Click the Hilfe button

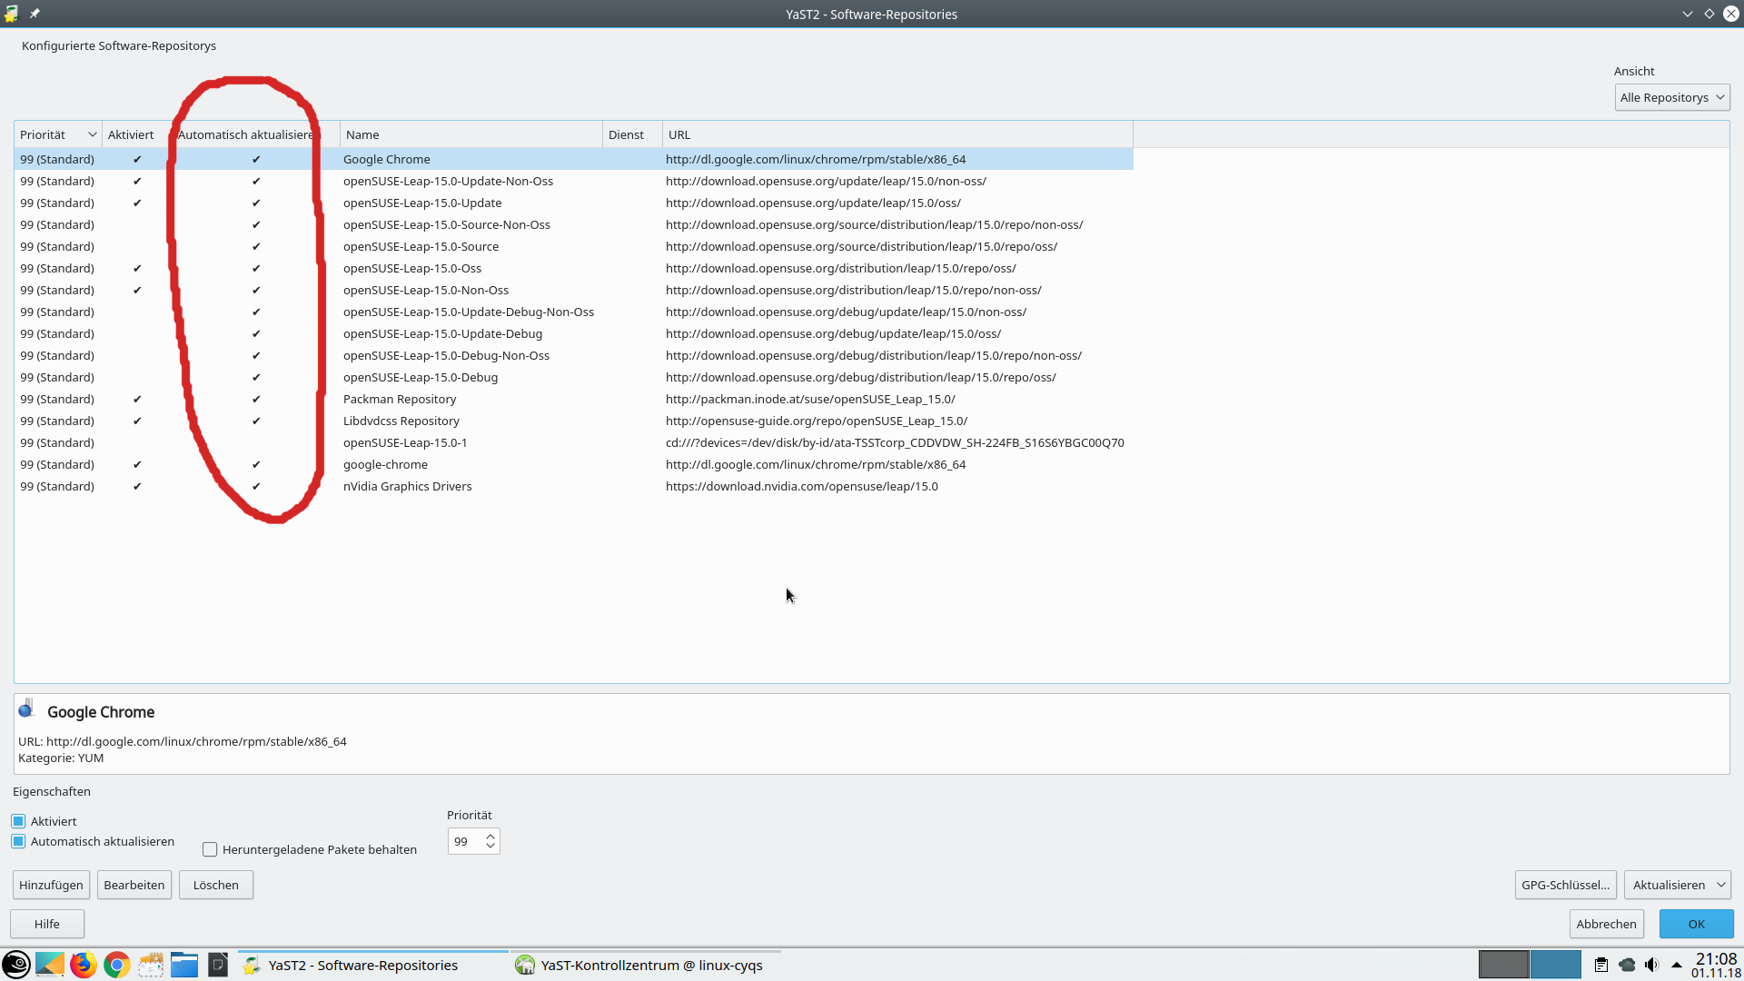(47, 924)
